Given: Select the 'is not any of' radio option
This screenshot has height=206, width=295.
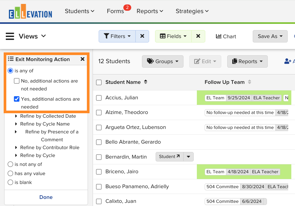Looking at the screenshot, I should point(10,164).
